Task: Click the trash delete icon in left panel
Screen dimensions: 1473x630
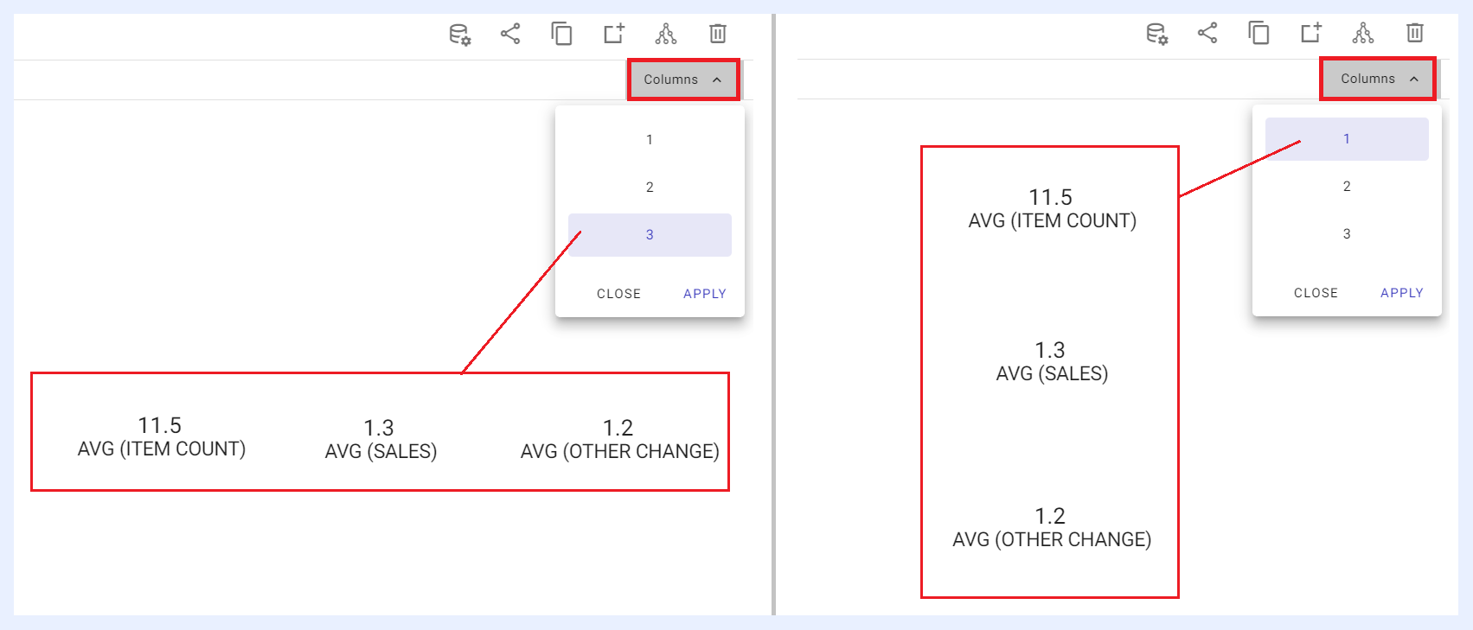Action: (x=718, y=34)
